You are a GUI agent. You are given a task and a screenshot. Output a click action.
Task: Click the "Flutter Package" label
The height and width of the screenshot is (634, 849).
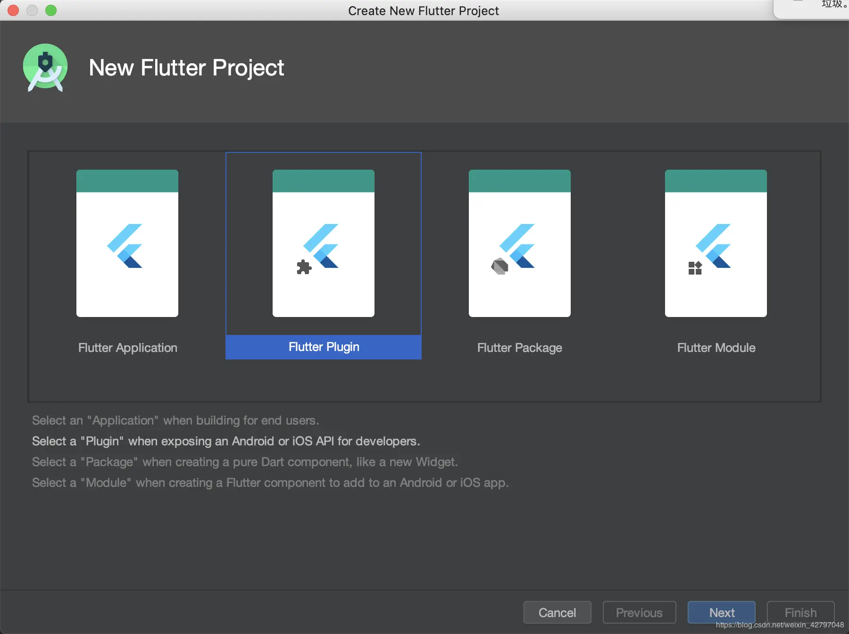520,348
